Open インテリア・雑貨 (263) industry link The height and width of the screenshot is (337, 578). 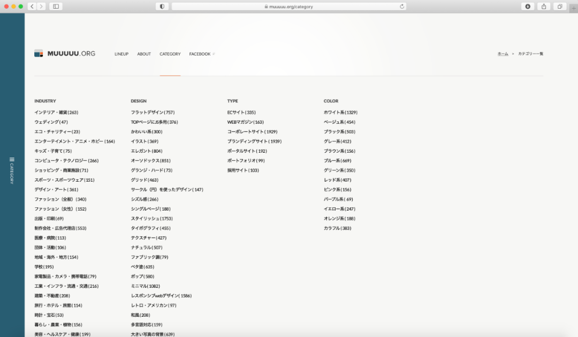tap(56, 113)
